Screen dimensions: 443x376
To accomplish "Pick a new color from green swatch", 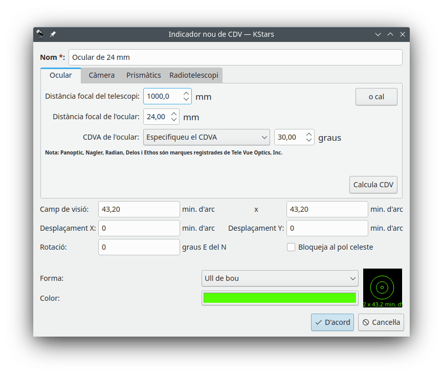I will click(x=280, y=298).
